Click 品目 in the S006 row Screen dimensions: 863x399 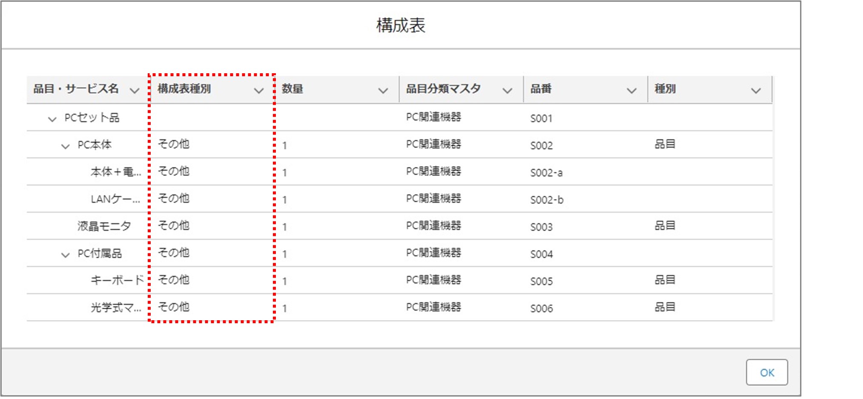pyautogui.click(x=665, y=307)
